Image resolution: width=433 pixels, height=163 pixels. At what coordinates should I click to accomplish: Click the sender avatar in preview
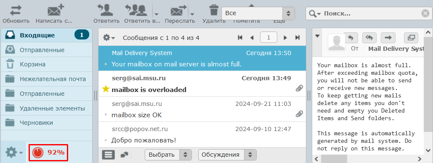tap(336, 42)
